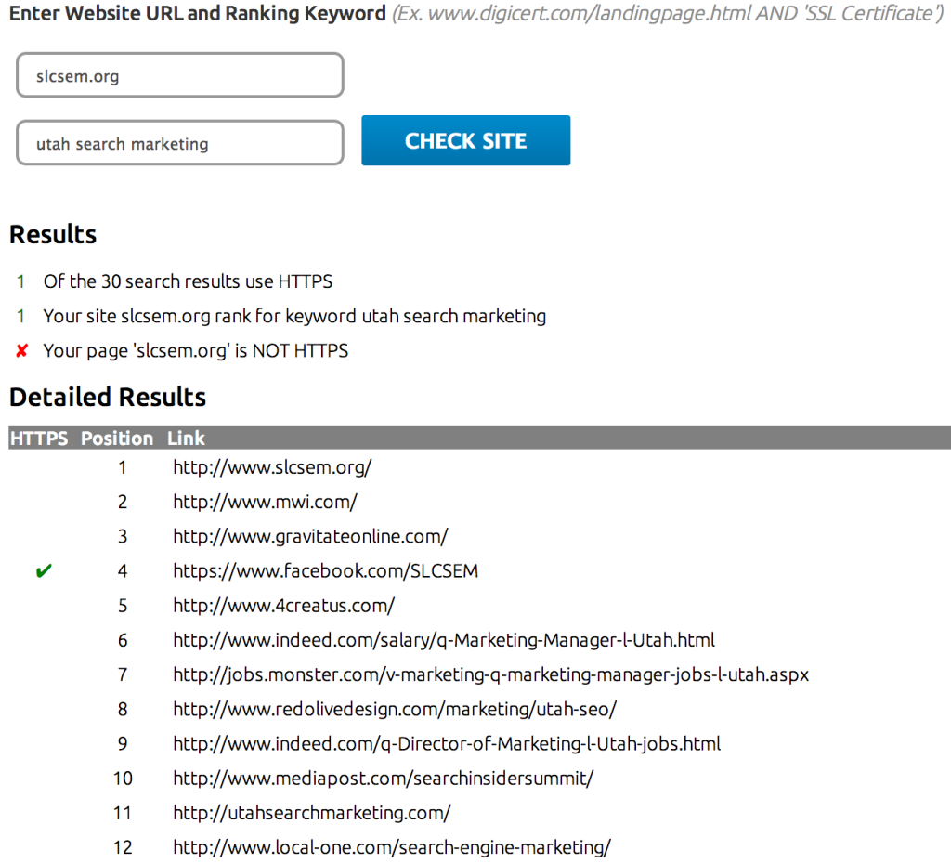Click the red X not-HTTPS icon

(22, 351)
